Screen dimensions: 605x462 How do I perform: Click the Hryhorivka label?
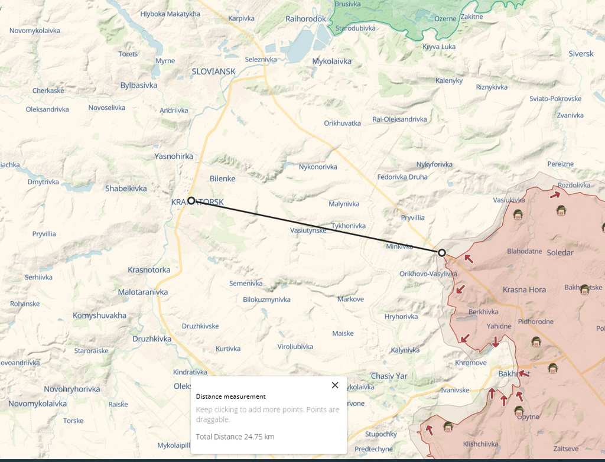tap(401, 317)
